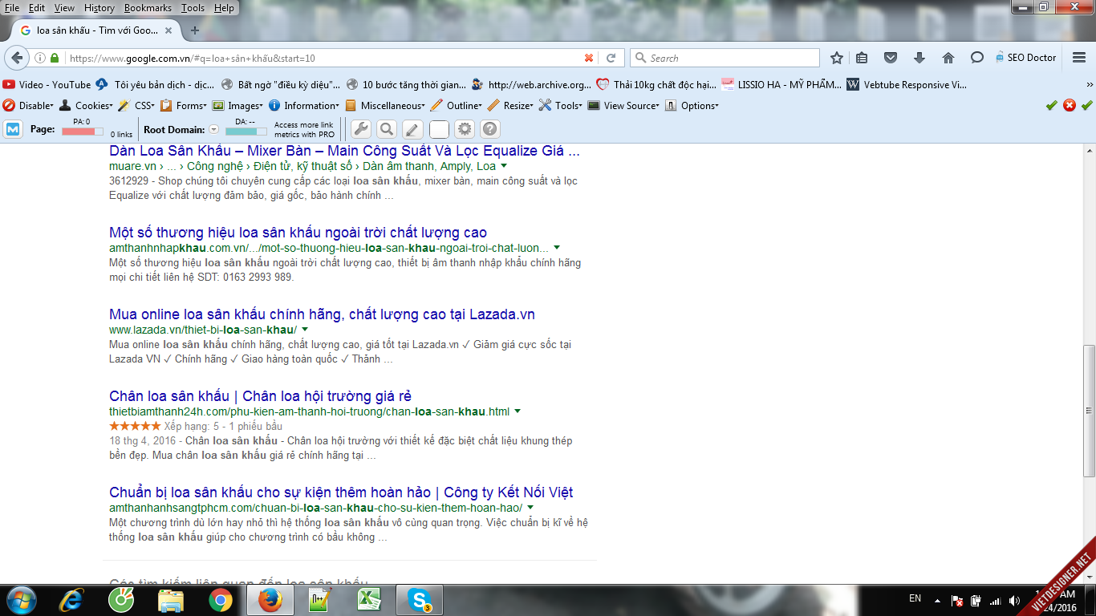Open a new tab with plus button
Image resolution: width=1096 pixels, height=616 pixels.
pos(194,30)
